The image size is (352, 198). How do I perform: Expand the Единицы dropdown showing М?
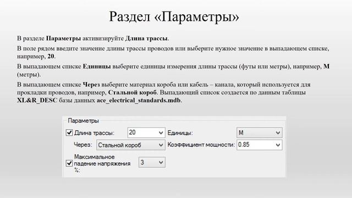click(x=260, y=133)
